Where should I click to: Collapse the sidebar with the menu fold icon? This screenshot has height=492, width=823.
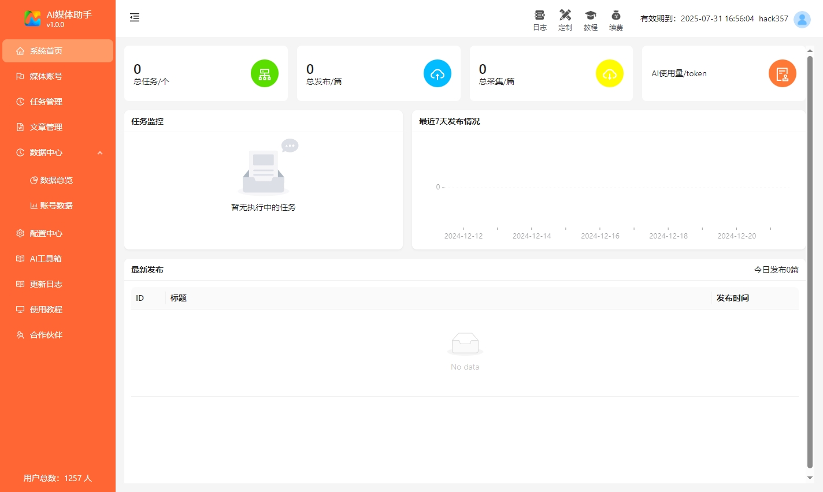point(135,17)
